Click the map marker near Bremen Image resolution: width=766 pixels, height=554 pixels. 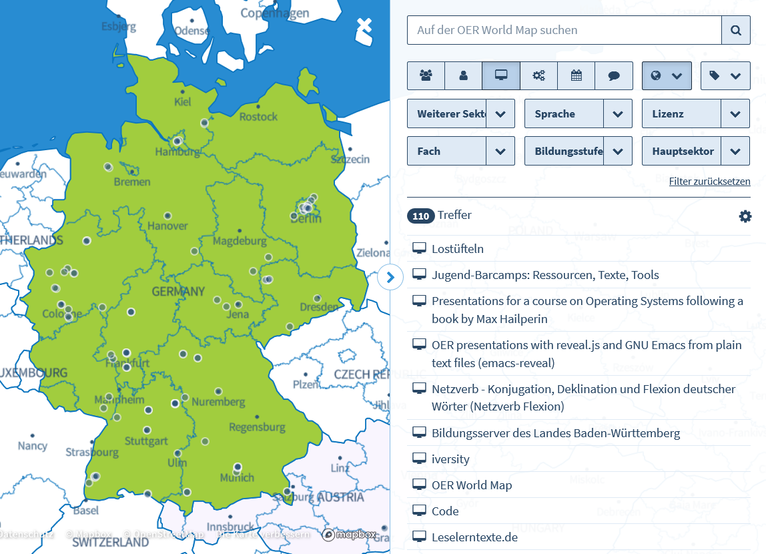[108, 167]
